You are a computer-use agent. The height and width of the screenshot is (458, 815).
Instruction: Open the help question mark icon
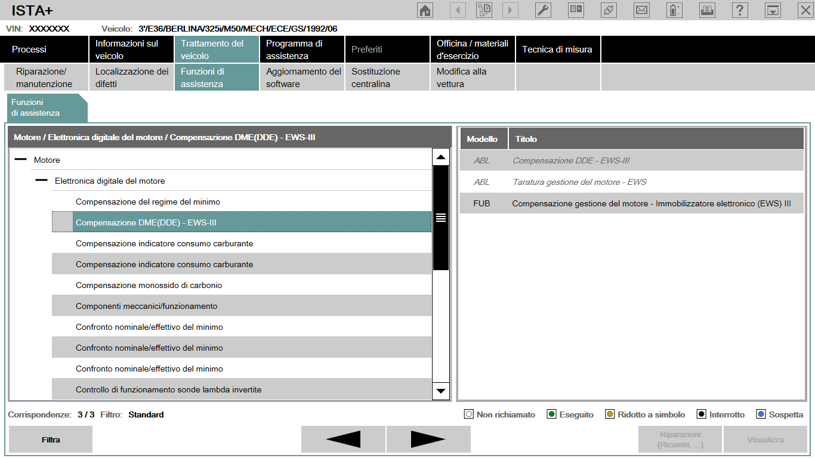[740, 10]
